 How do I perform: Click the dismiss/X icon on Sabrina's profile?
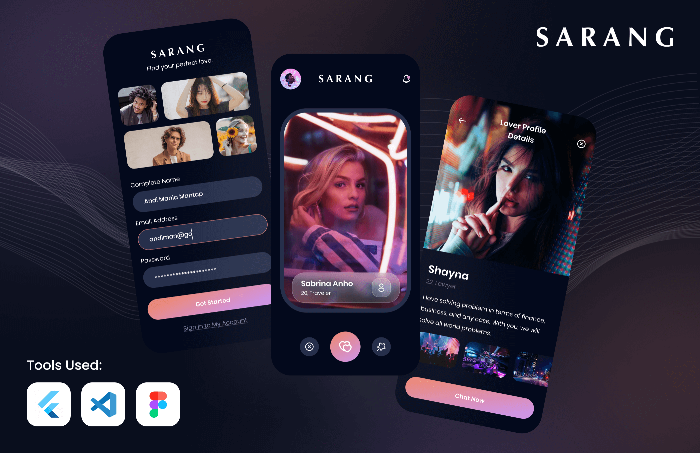coord(311,346)
